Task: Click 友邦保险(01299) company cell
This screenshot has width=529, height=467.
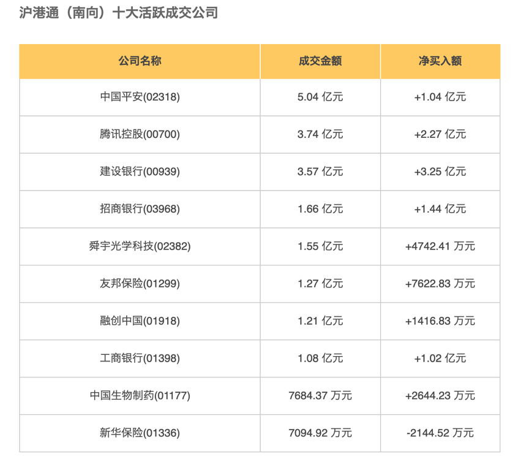Action: coord(140,284)
